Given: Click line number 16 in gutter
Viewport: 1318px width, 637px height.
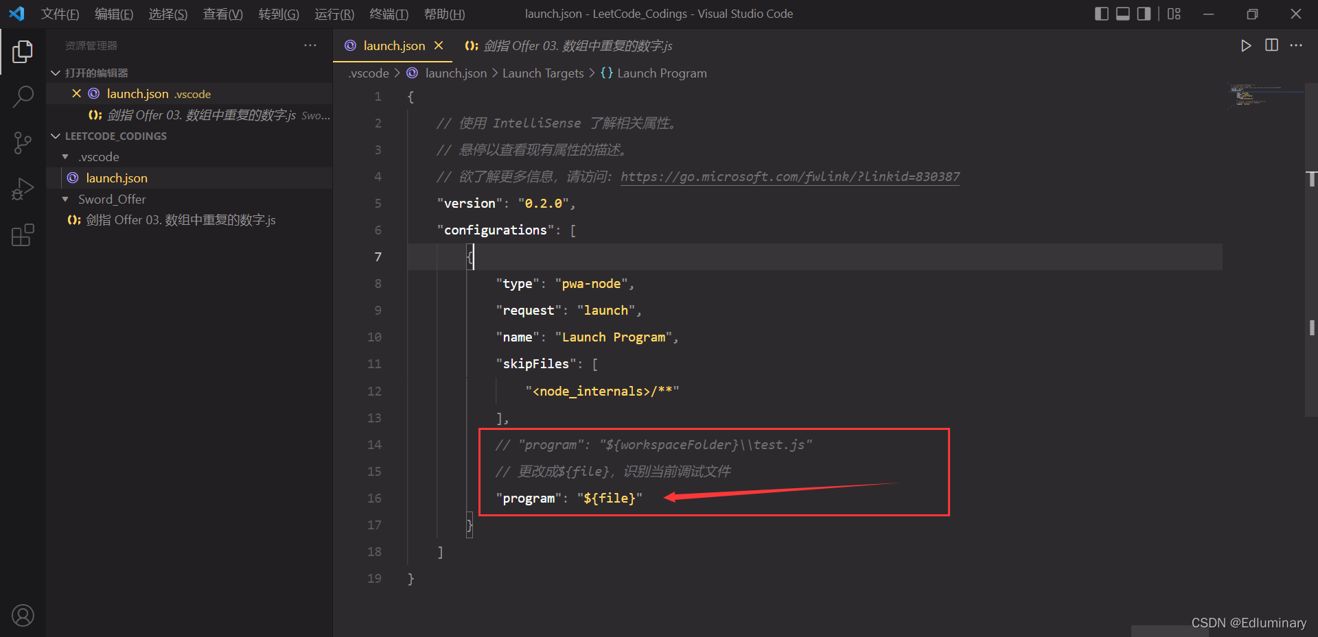Looking at the screenshot, I should click(374, 498).
